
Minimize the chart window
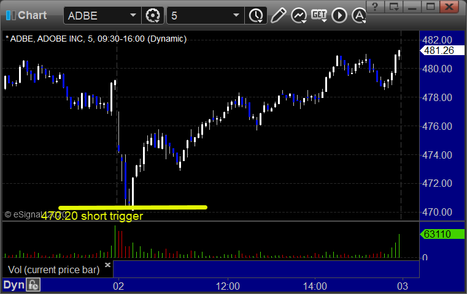pos(412,6)
